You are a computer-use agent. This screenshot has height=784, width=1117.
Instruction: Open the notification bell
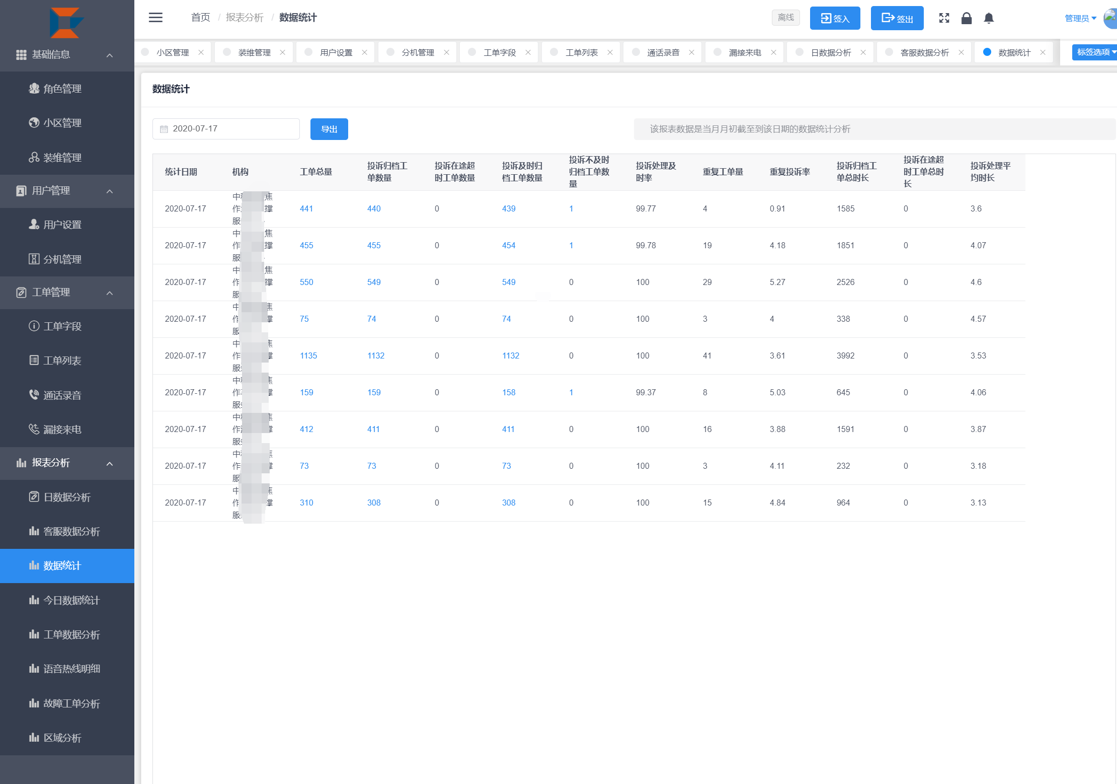tap(988, 18)
